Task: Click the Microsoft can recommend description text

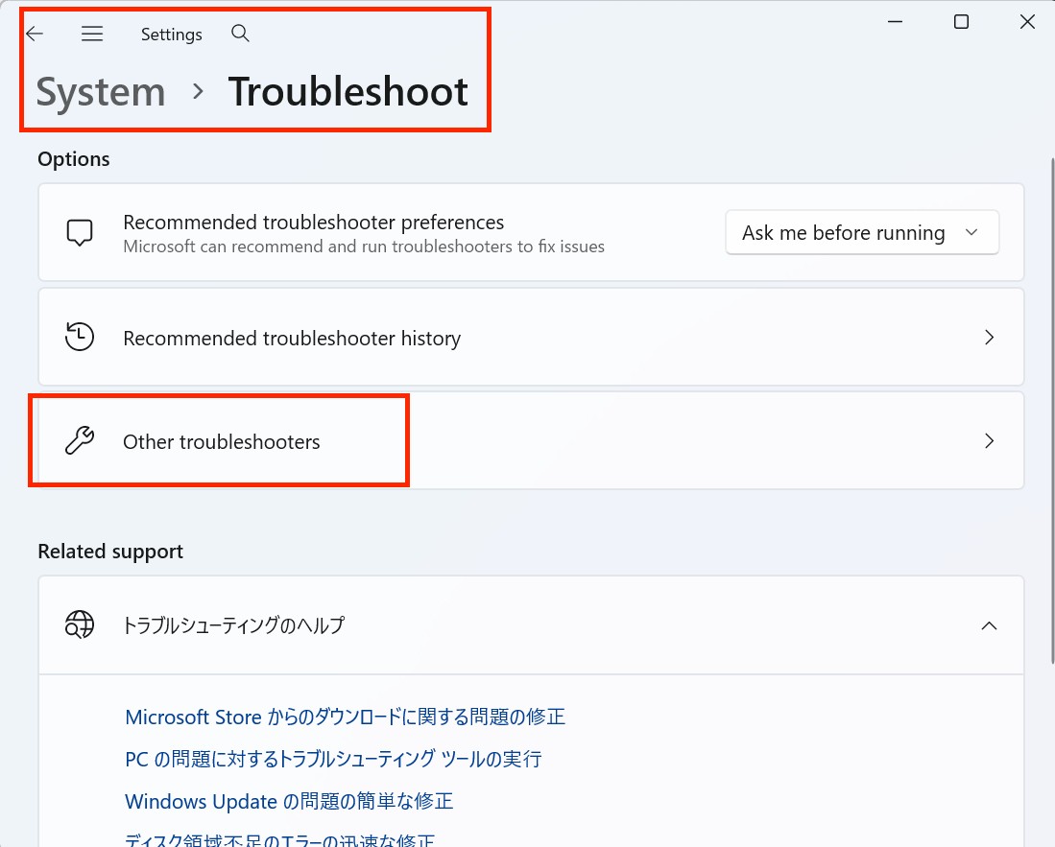Action: tap(364, 247)
